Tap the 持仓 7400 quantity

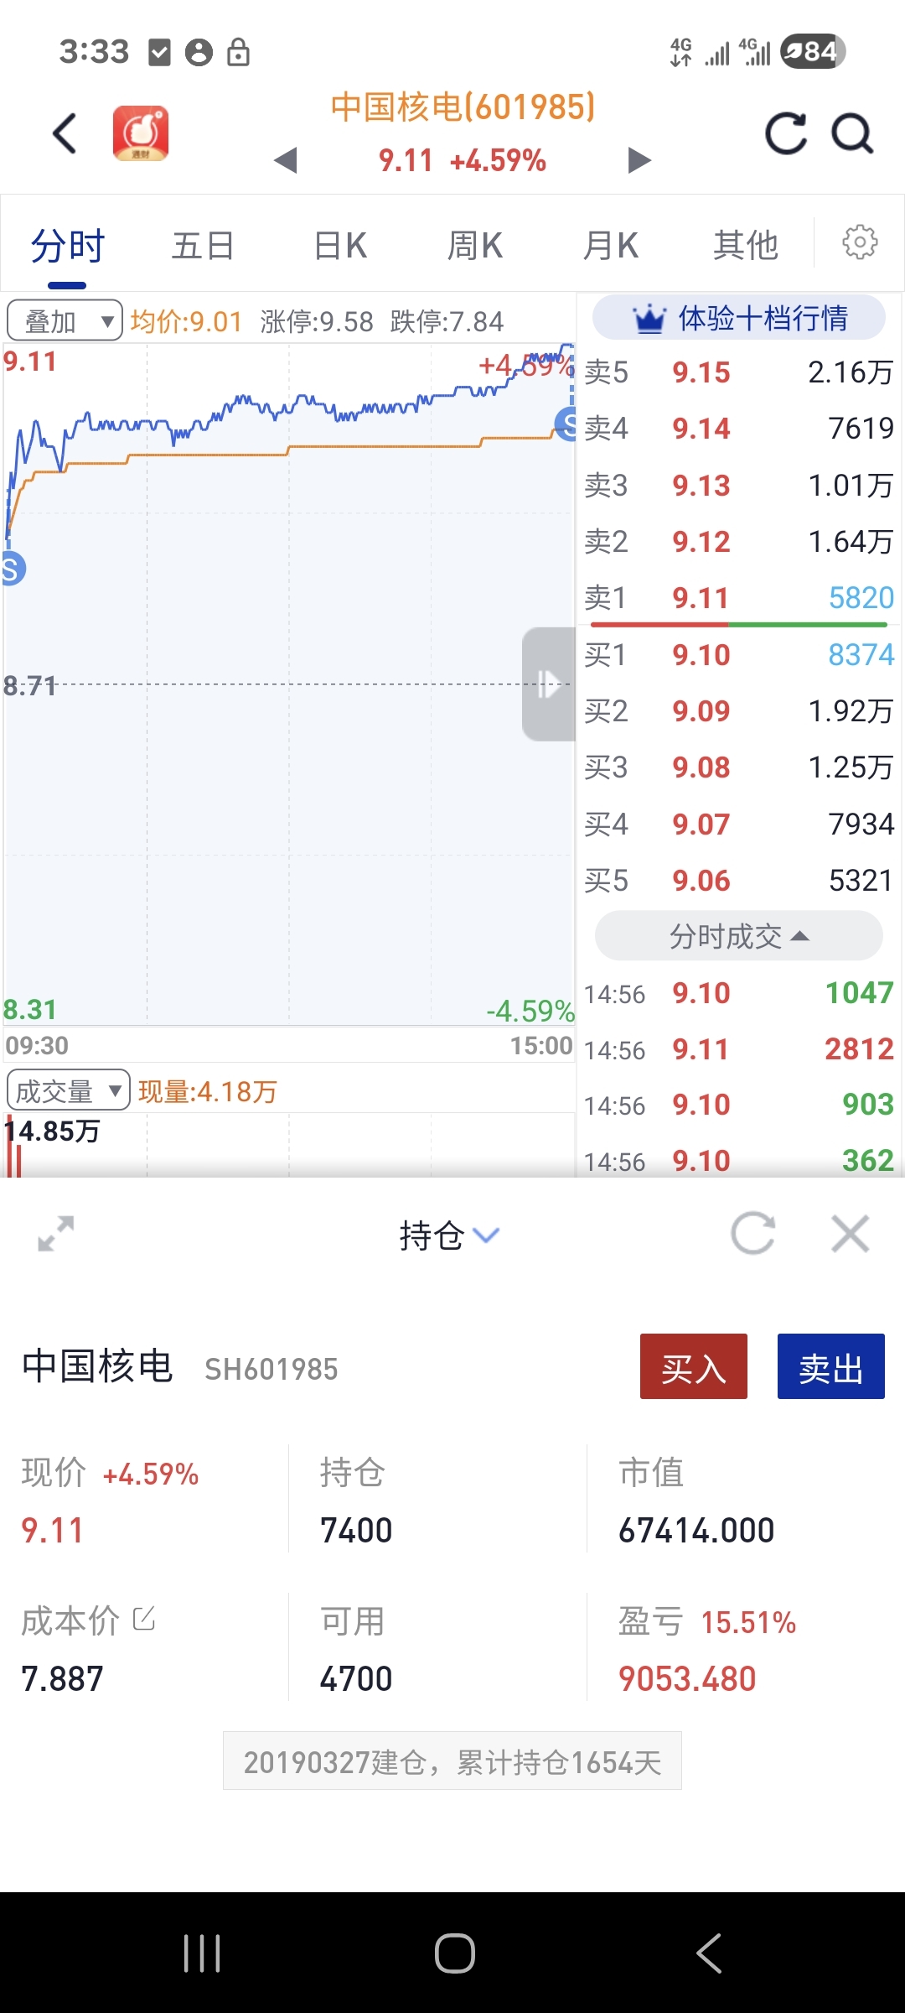tap(356, 1531)
